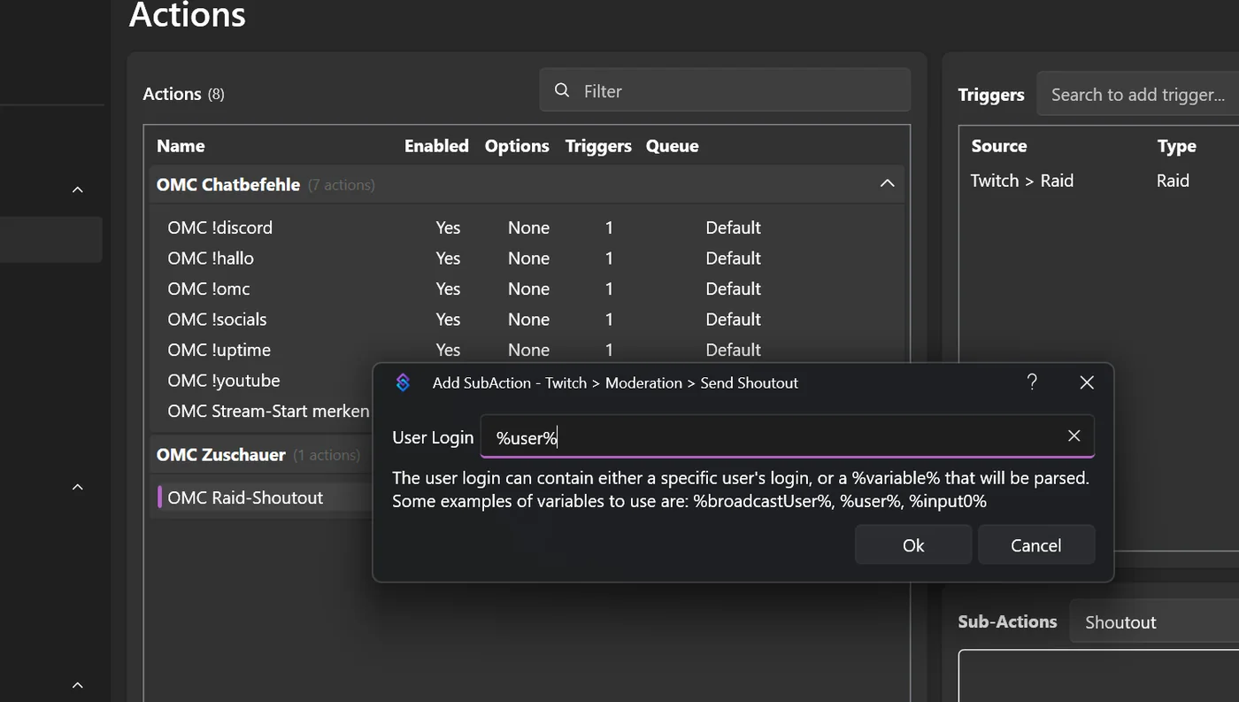The width and height of the screenshot is (1239, 702).
Task: Sort actions by the Enabled column
Action: (x=436, y=146)
